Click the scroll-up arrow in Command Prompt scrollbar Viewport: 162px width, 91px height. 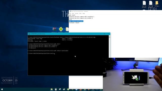[109, 36]
